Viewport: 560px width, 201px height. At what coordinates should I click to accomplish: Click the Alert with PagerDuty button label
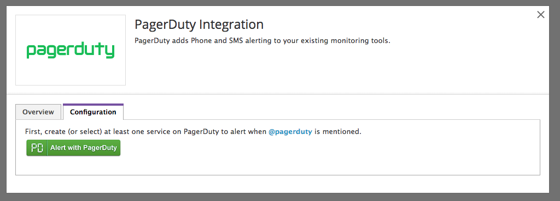[x=84, y=148]
